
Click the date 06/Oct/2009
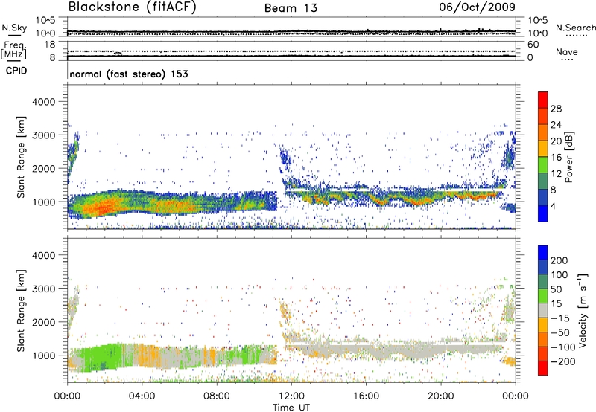pos(478,7)
